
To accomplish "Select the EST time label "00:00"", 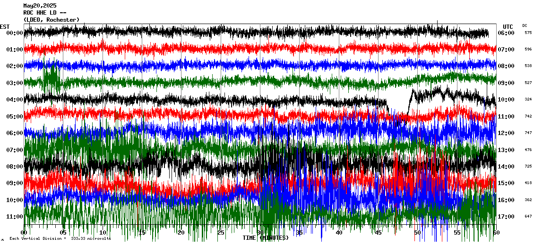I will click(x=15, y=33).
